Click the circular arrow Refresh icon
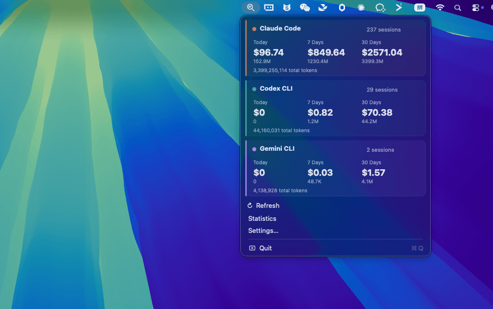The height and width of the screenshot is (309, 493). click(250, 205)
